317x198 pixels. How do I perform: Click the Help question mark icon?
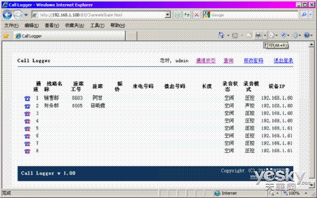point(307,35)
